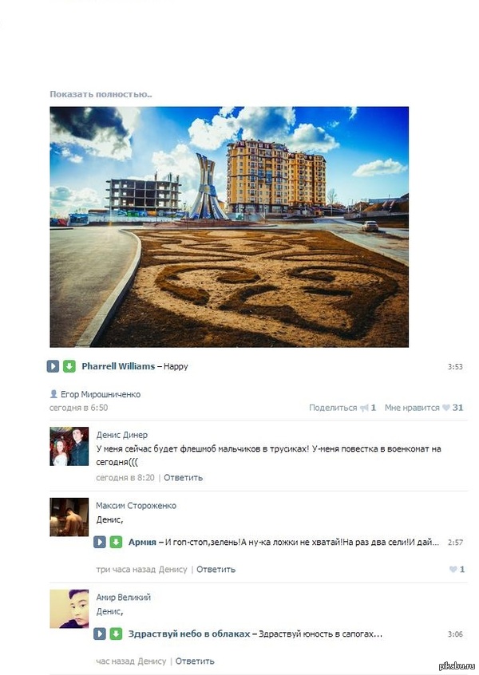Screen dimensions: 479x675
Task: Click the share megaphone icon
Action: 364,408
